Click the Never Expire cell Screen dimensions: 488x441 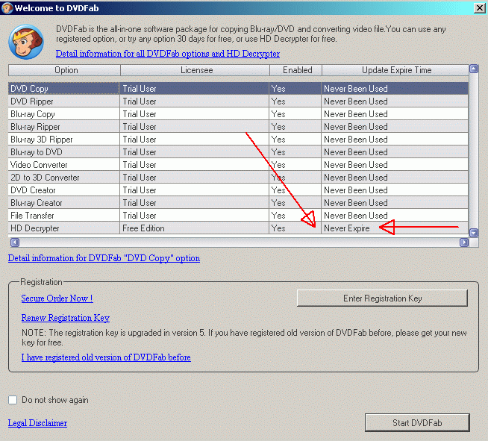point(394,228)
